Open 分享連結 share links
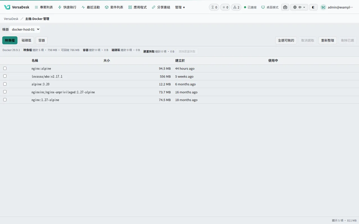 coord(161,7)
